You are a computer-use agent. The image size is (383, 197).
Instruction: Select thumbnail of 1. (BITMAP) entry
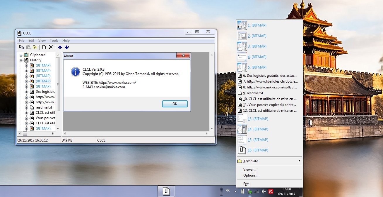[242, 25]
